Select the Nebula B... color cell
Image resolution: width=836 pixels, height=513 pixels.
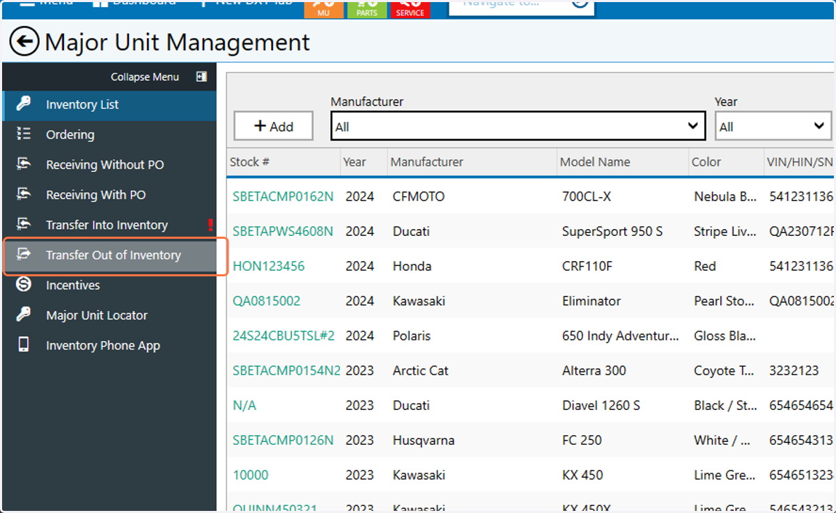pyautogui.click(x=725, y=196)
